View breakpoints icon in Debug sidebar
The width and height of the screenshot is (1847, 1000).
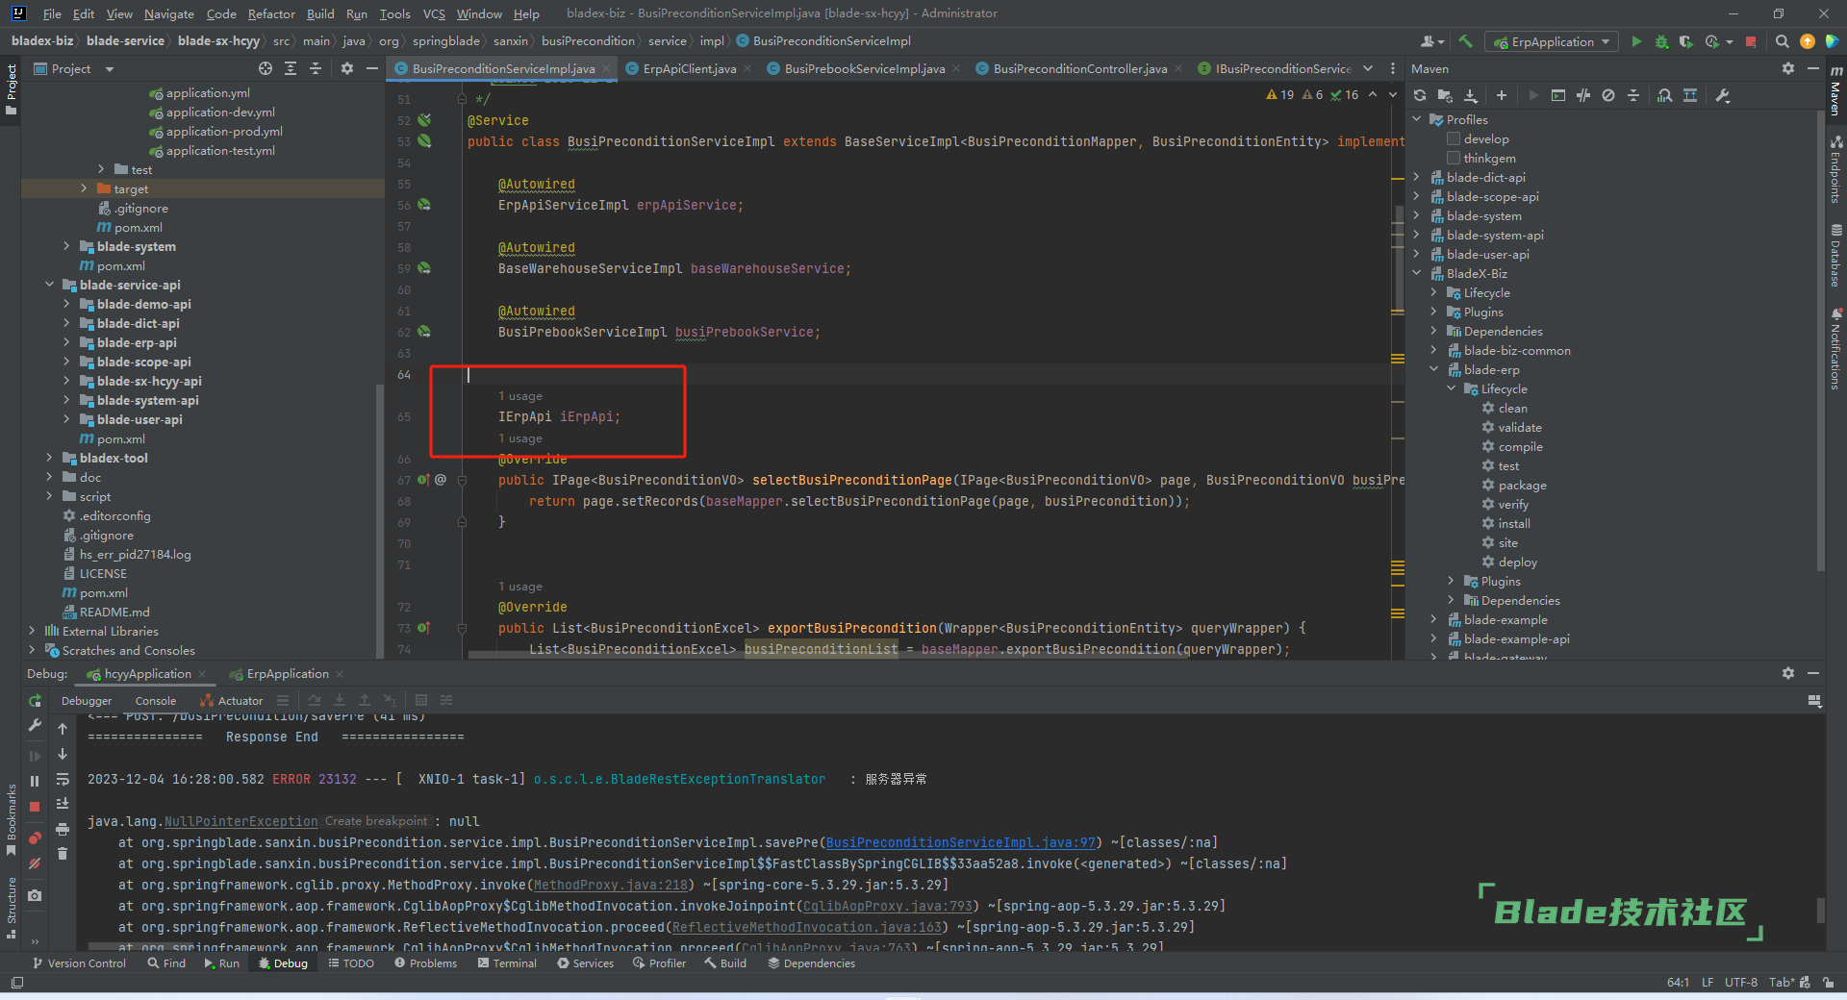[x=35, y=838]
